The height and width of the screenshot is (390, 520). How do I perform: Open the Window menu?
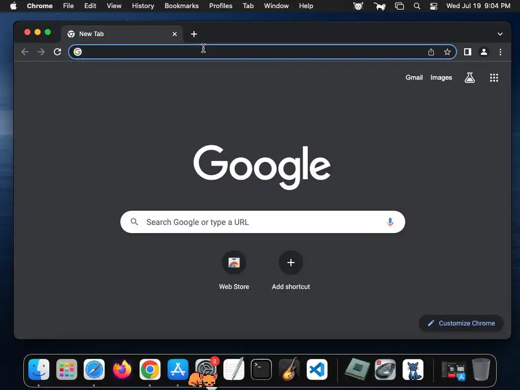(x=276, y=6)
